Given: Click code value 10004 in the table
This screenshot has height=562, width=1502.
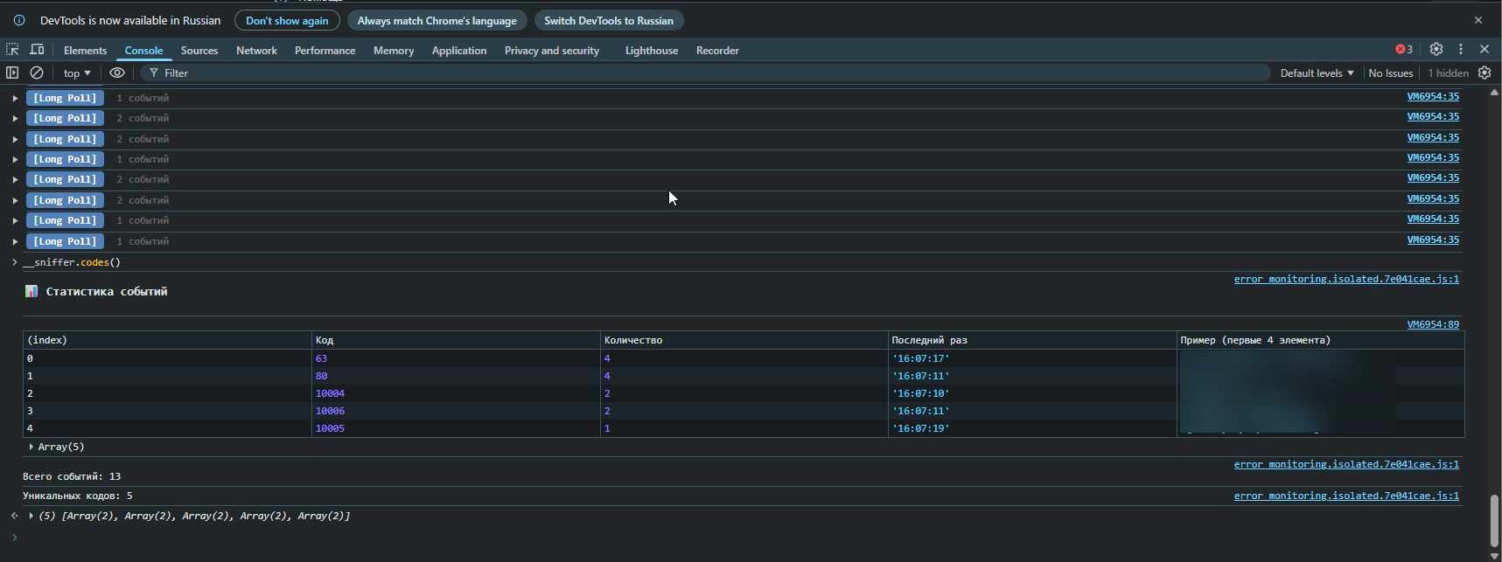Looking at the screenshot, I should point(330,393).
